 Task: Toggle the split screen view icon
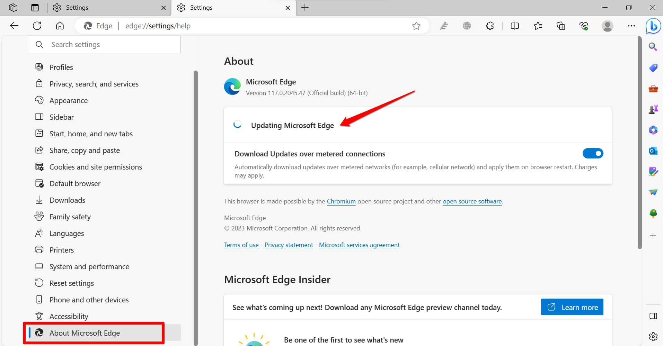pyautogui.click(x=515, y=26)
